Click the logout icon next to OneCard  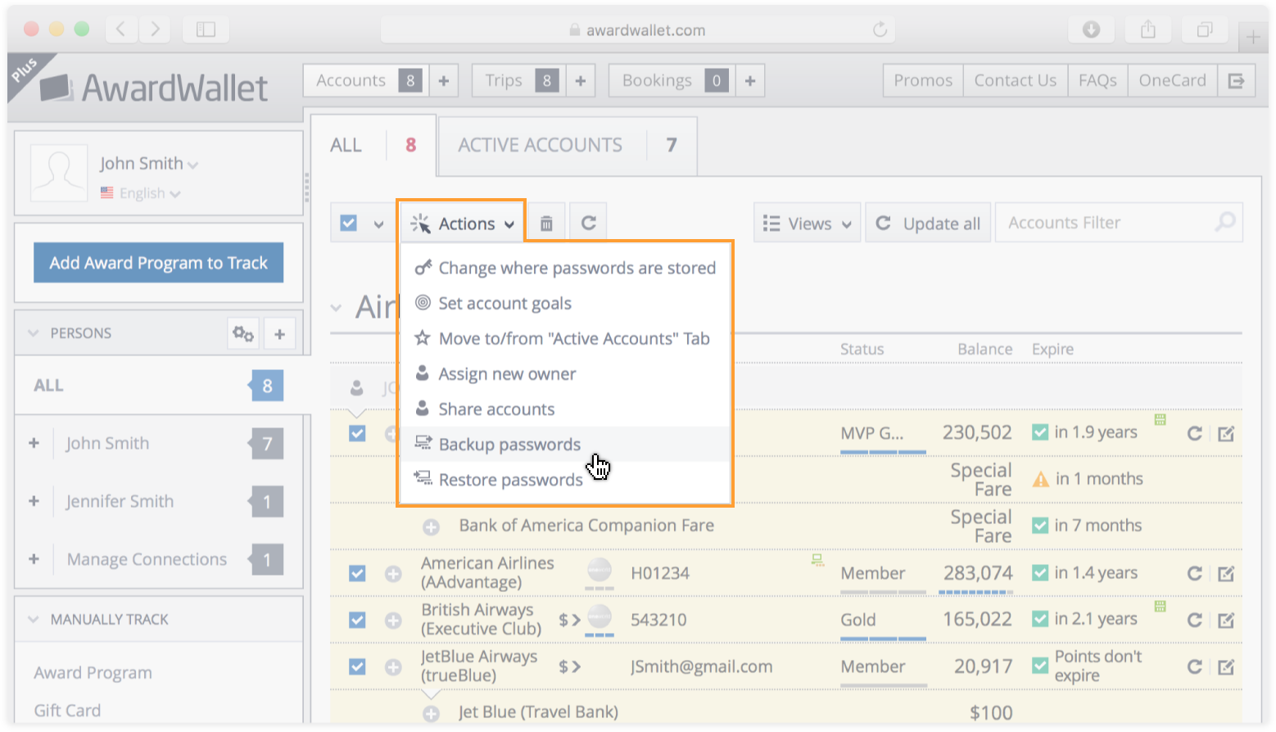coord(1236,80)
